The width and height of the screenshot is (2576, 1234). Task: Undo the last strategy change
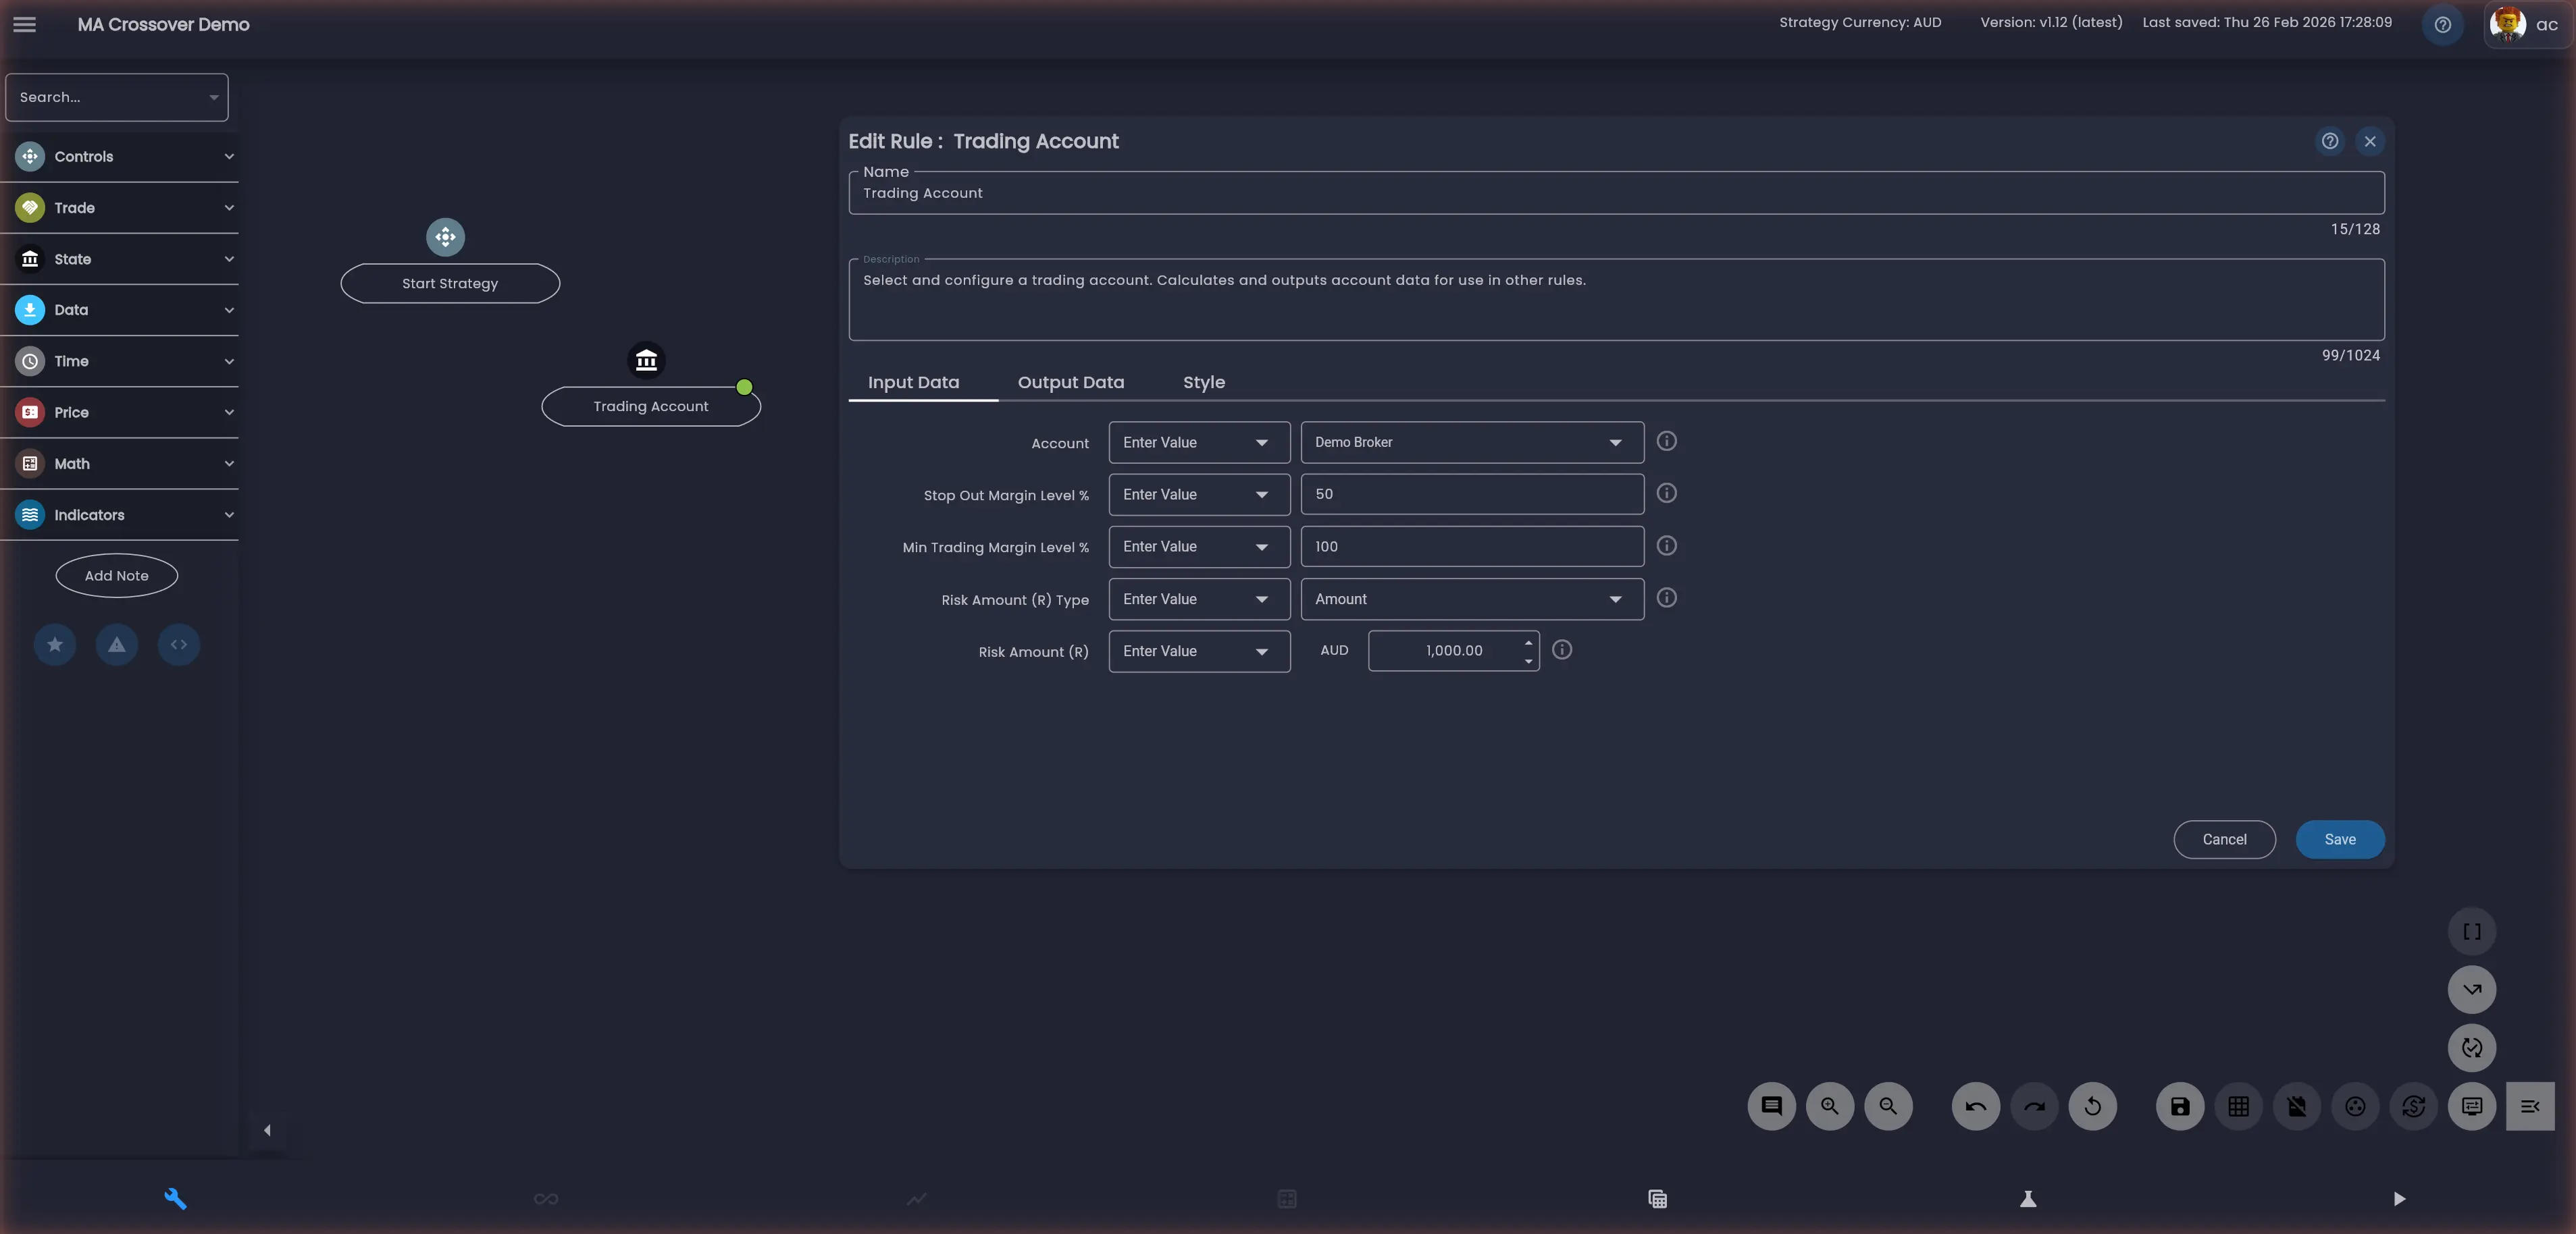pyautogui.click(x=1975, y=1106)
